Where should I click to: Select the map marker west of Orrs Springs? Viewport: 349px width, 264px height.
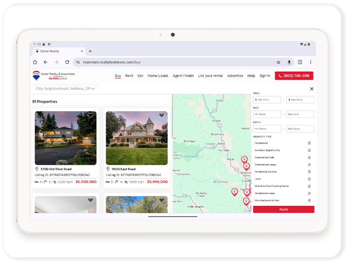234,192
